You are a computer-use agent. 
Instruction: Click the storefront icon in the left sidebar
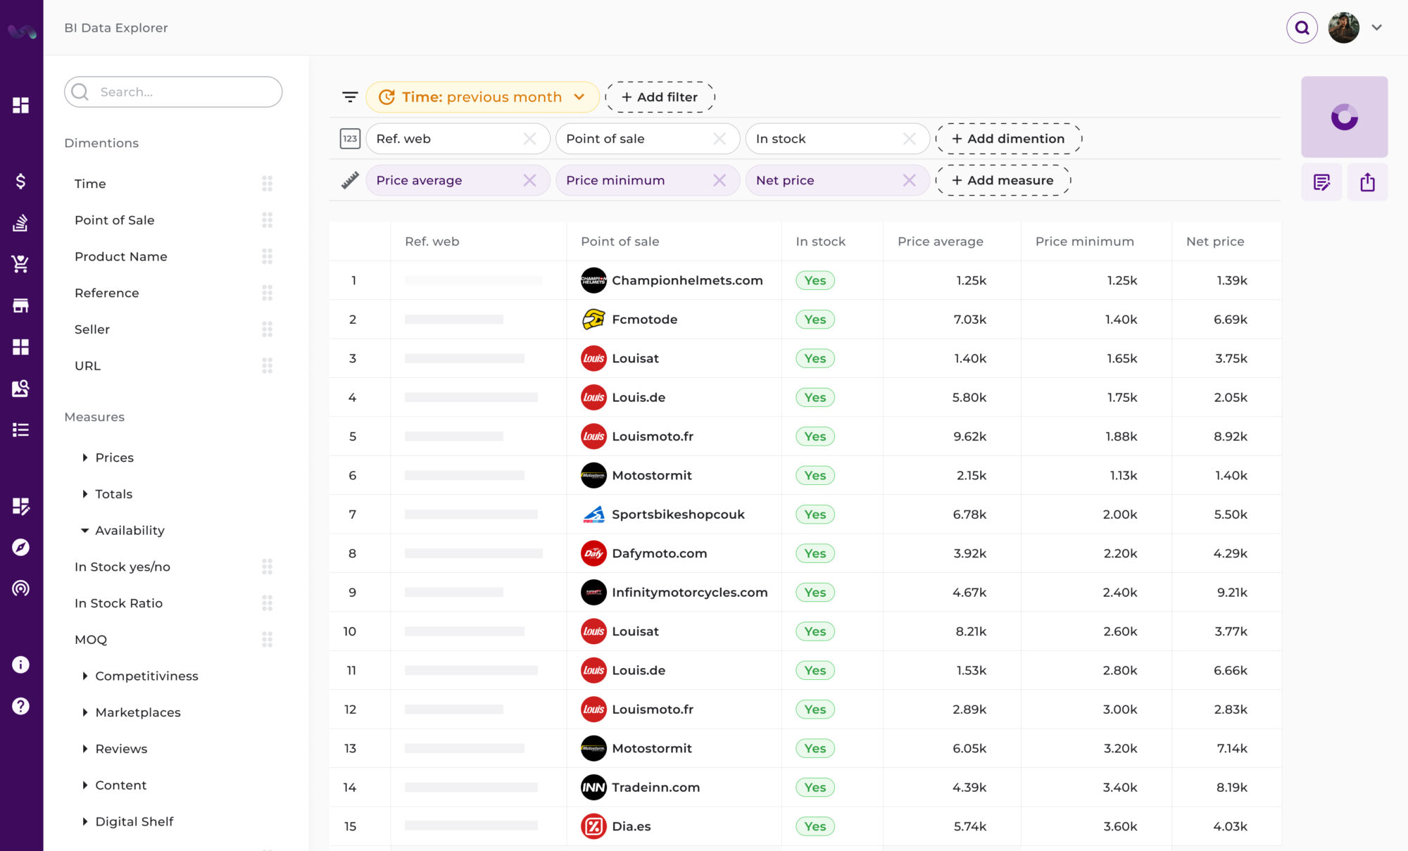(x=21, y=305)
